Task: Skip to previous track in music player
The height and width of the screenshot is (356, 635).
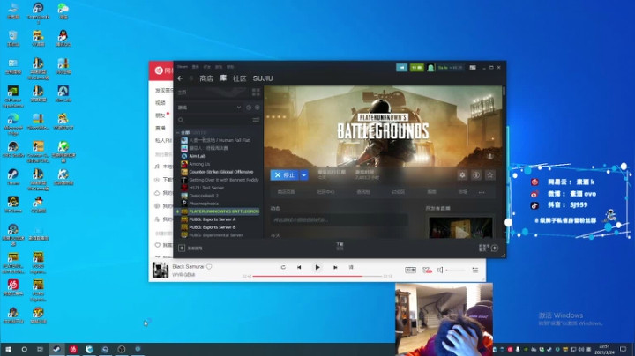Action: (x=299, y=267)
